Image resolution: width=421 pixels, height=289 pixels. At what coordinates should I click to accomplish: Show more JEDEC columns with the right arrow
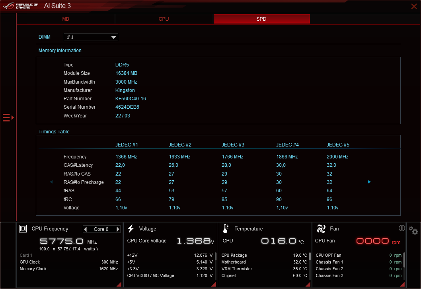369,182
